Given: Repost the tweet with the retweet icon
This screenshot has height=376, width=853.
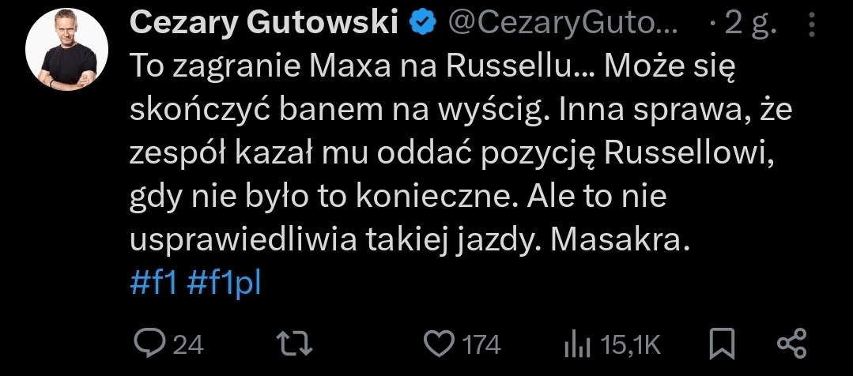Looking at the screenshot, I should click(x=298, y=344).
